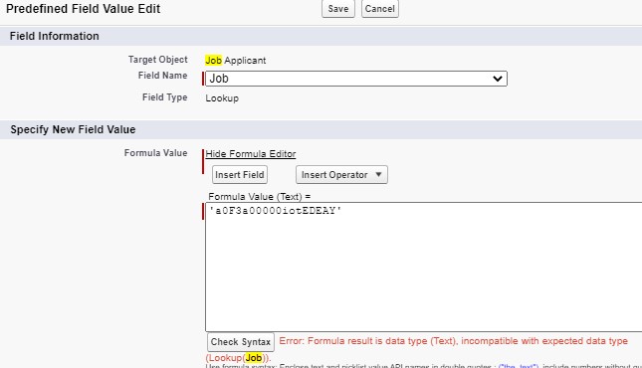Click the Predefined Field Value Edit heading
Viewport: 642px width, 368px height.
[84, 9]
